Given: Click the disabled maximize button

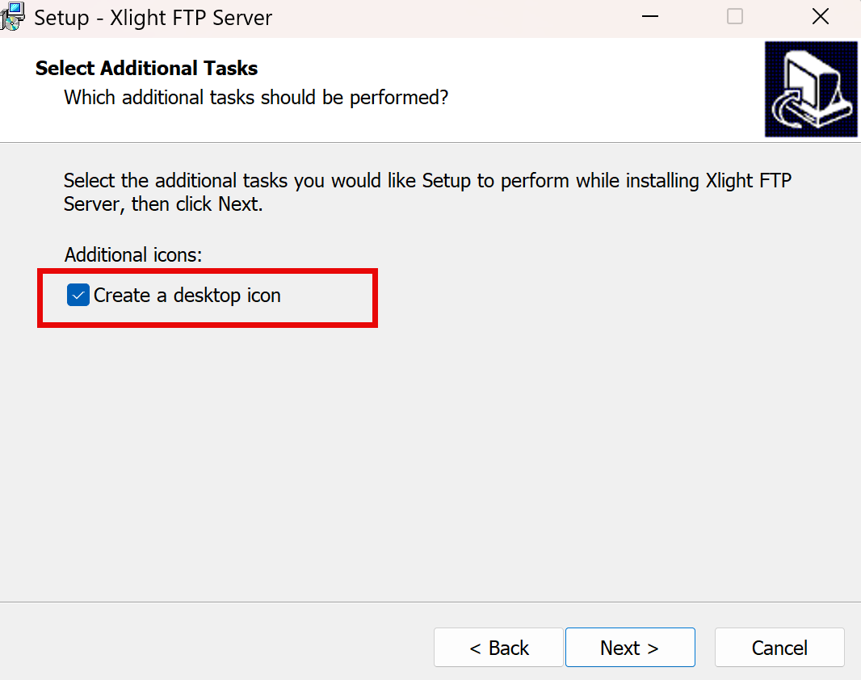Looking at the screenshot, I should [734, 17].
